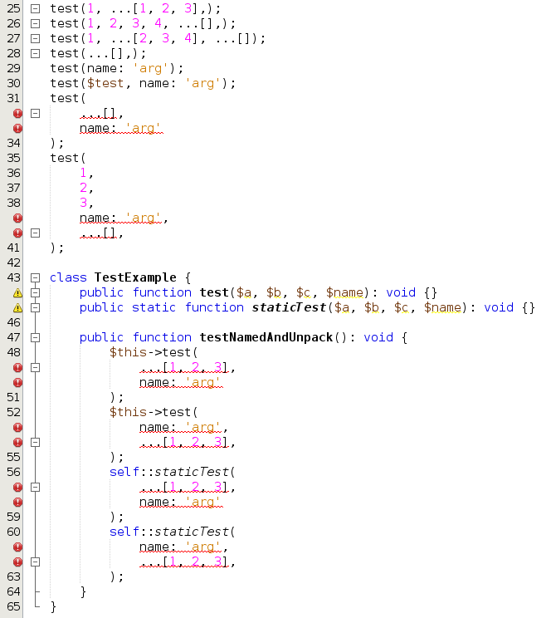Click number 4 on line 26
This screenshot has height=618, width=551.
[158, 23]
